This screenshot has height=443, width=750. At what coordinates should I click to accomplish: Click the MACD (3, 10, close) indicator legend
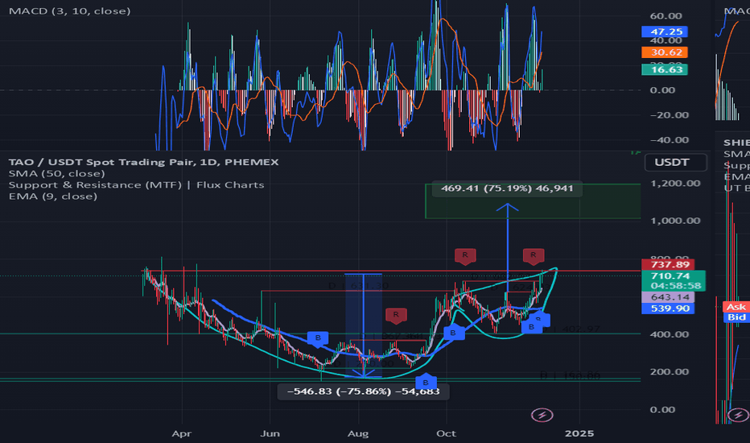click(x=70, y=11)
